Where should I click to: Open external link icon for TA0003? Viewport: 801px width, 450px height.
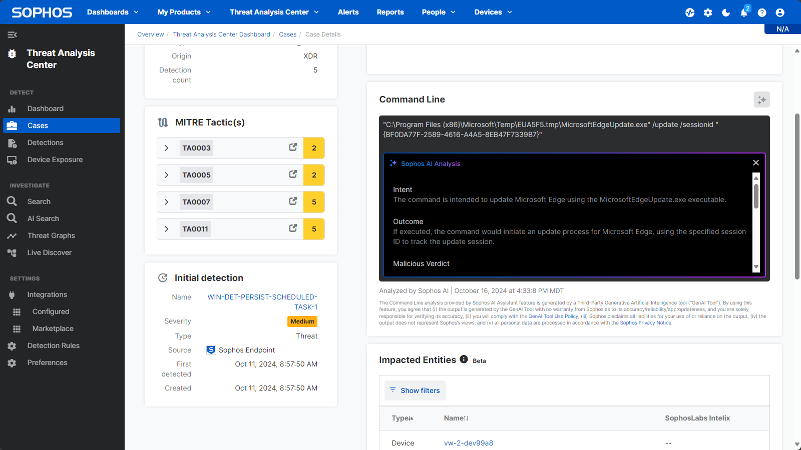(x=293, y=147)
